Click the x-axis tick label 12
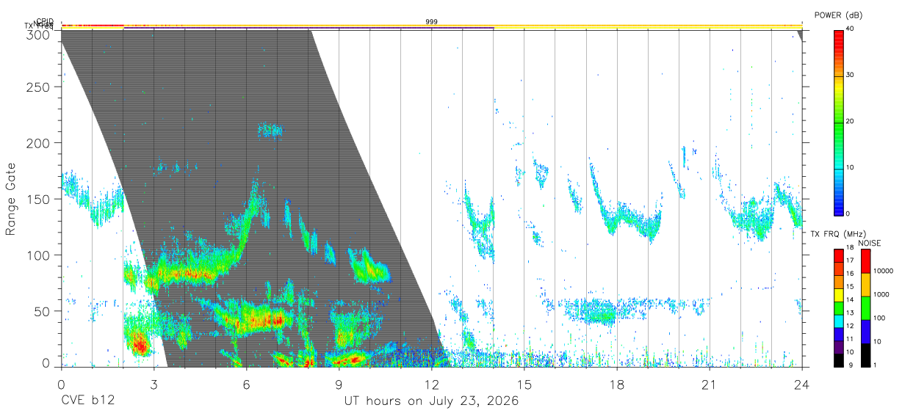 (431, 384)
